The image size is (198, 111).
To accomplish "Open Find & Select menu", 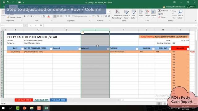I will pos(180,14).
